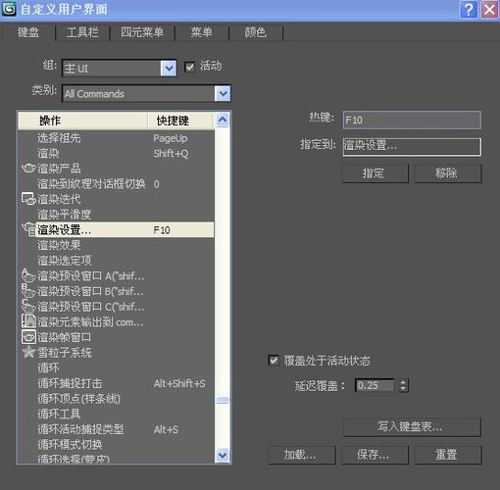Select the 渲染 row with Shift+Q

[117, 153]
